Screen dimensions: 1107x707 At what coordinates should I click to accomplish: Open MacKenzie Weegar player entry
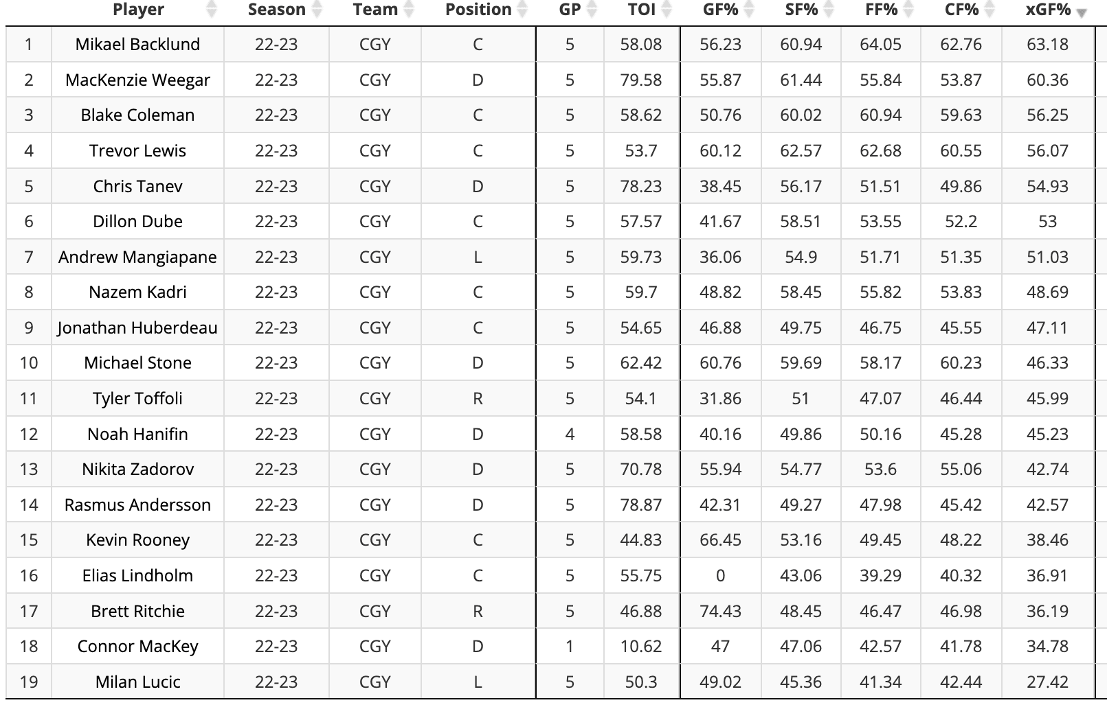pos(137,80)
